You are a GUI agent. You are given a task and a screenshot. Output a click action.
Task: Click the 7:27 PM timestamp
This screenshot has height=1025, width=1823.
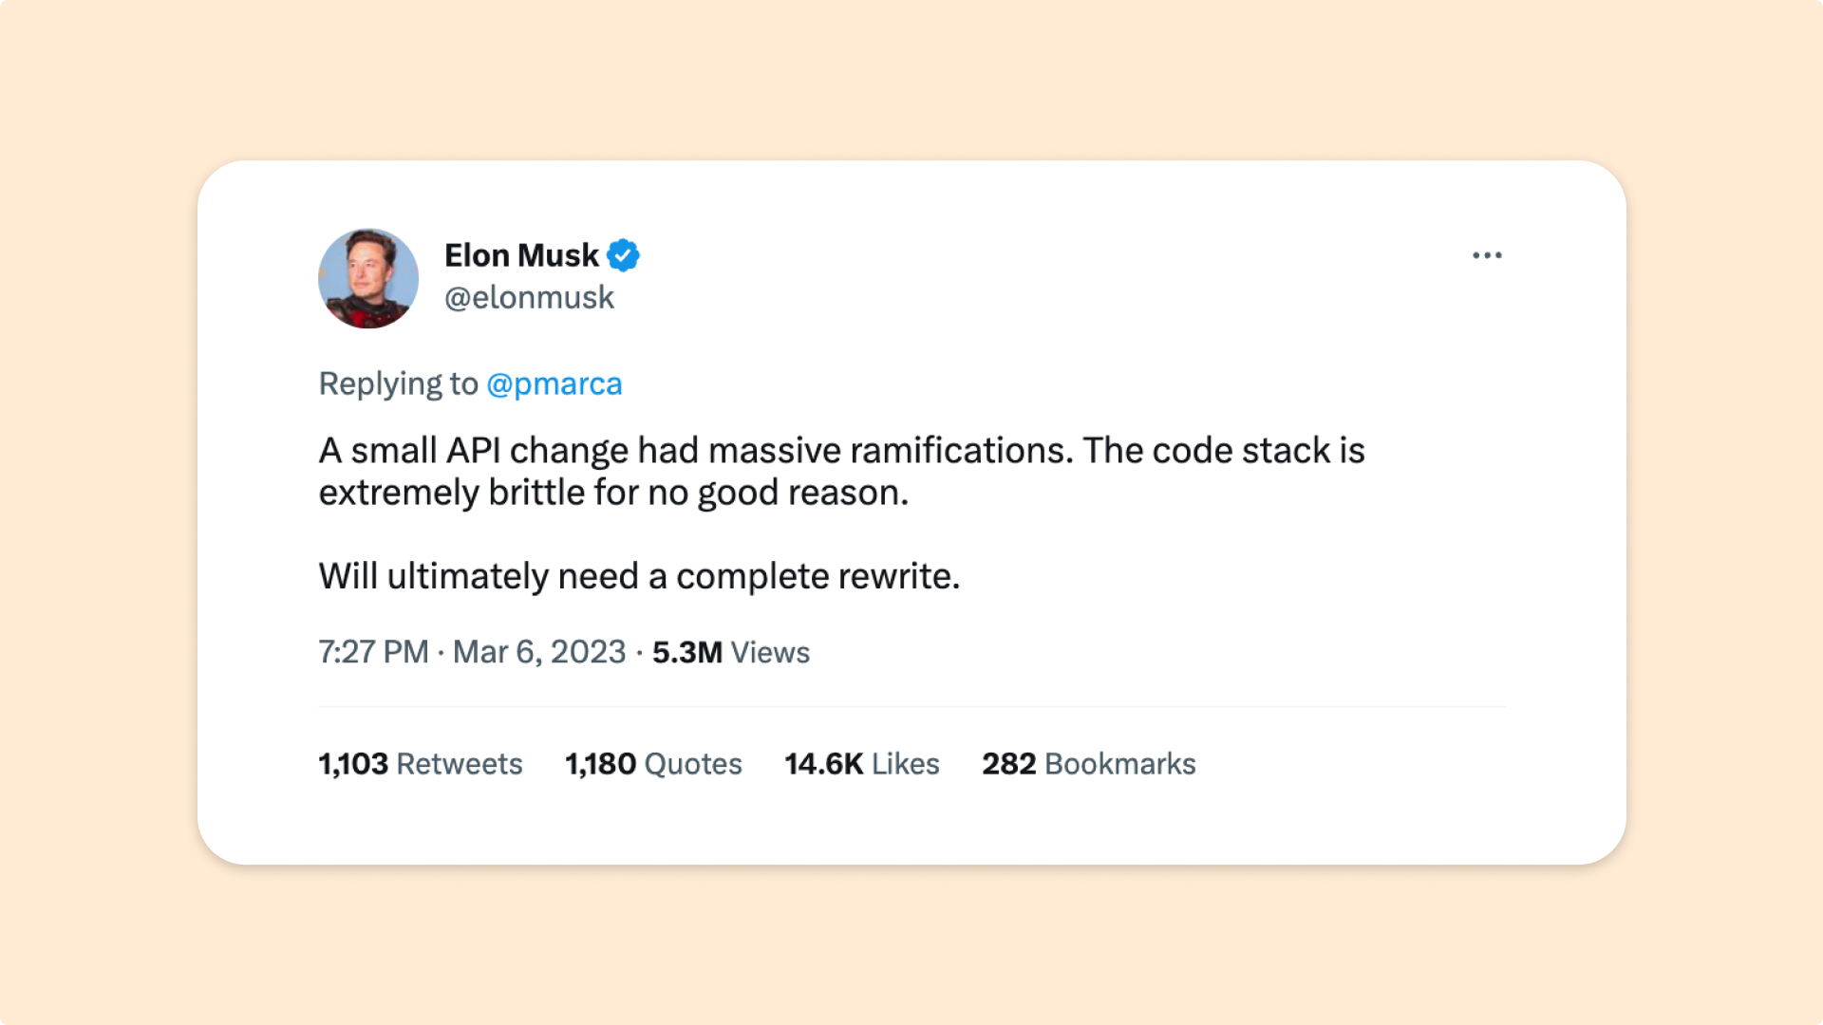point(373,652)
